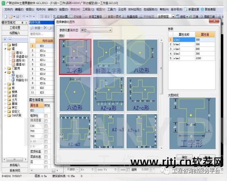The image size is (227, 181).
Task: Toggle the 现浇混凝 row checkbox
Action: tap(46, 121)
